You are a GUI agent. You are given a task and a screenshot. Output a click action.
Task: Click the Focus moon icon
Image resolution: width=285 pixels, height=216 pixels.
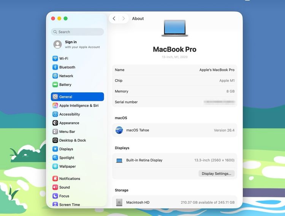coord(55,196)
